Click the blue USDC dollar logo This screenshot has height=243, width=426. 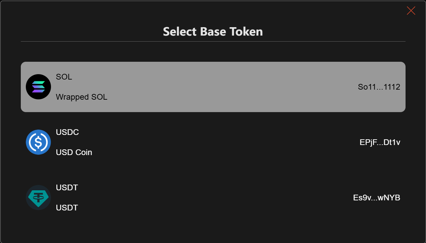pyautogui.click(x=38, y=142)
